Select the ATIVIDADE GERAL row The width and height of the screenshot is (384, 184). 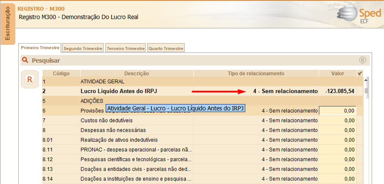tap(202, 81)
